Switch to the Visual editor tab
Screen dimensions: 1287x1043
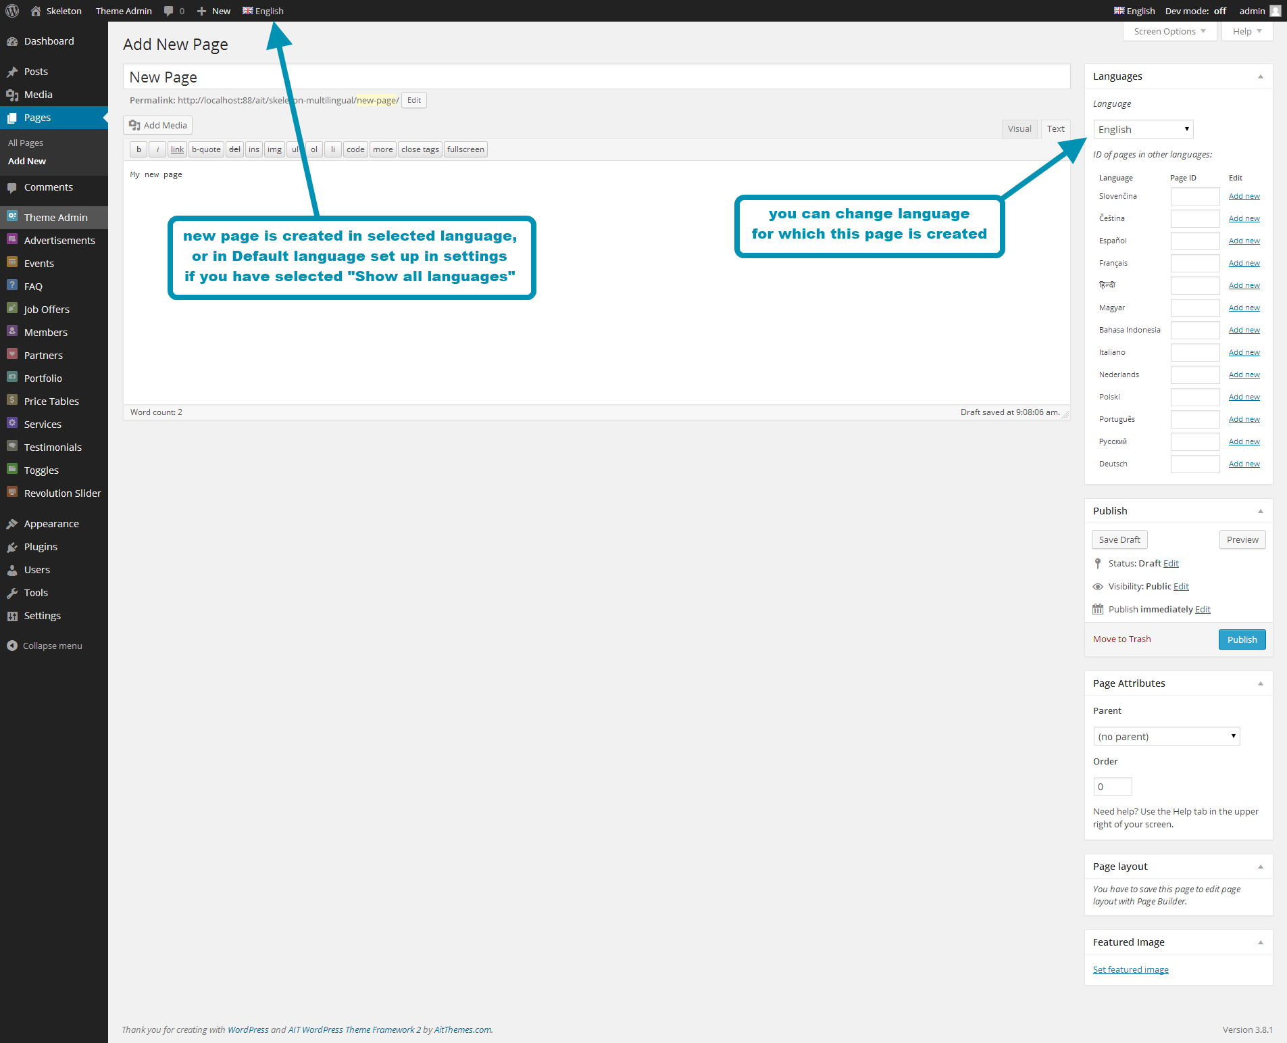(x=1019, y=128)
